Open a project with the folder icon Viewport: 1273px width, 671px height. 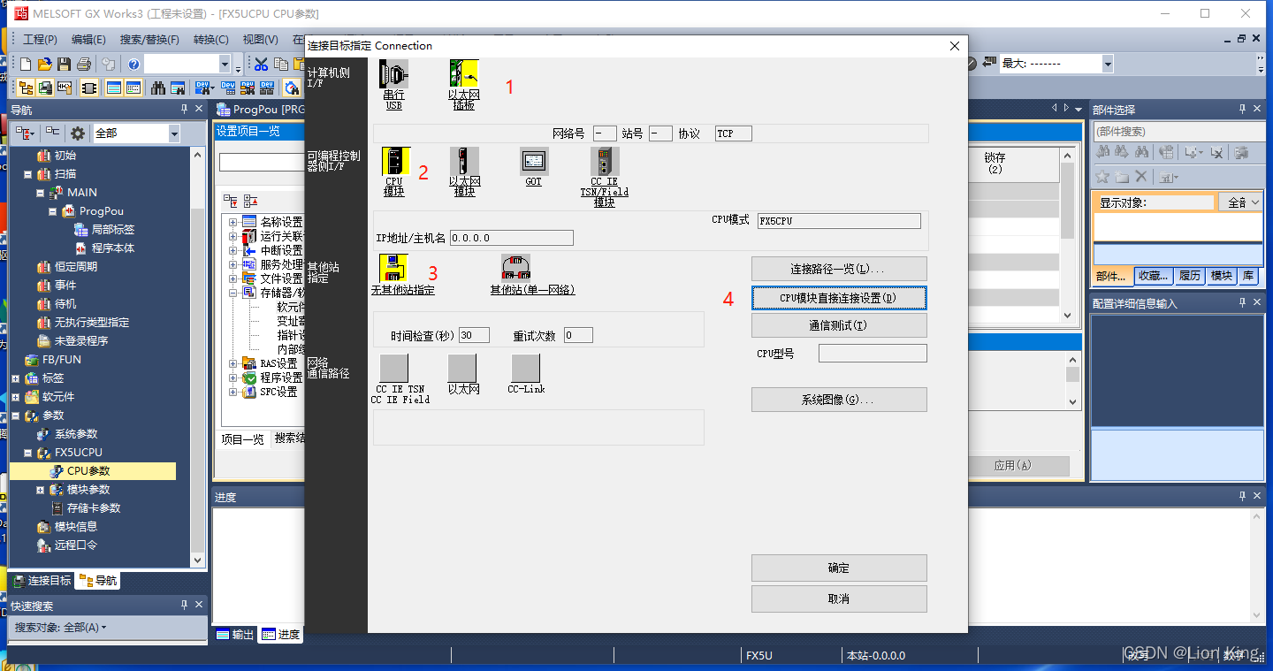click(44, 64)
